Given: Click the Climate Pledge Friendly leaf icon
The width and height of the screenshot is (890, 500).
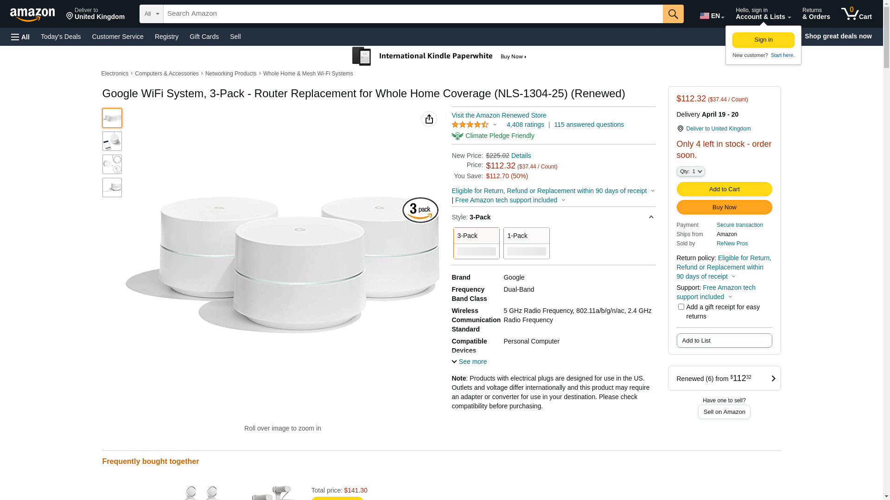Looking at the screenshot, I should pos(458,136).
